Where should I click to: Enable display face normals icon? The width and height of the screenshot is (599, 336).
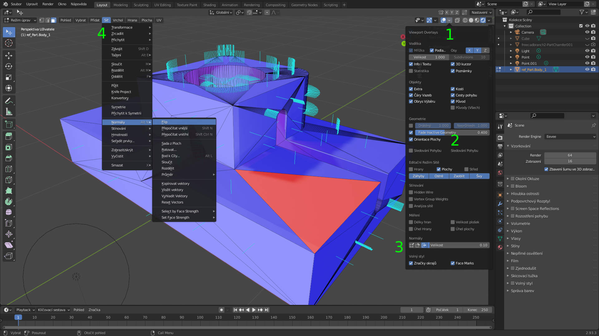coord(424,245)
